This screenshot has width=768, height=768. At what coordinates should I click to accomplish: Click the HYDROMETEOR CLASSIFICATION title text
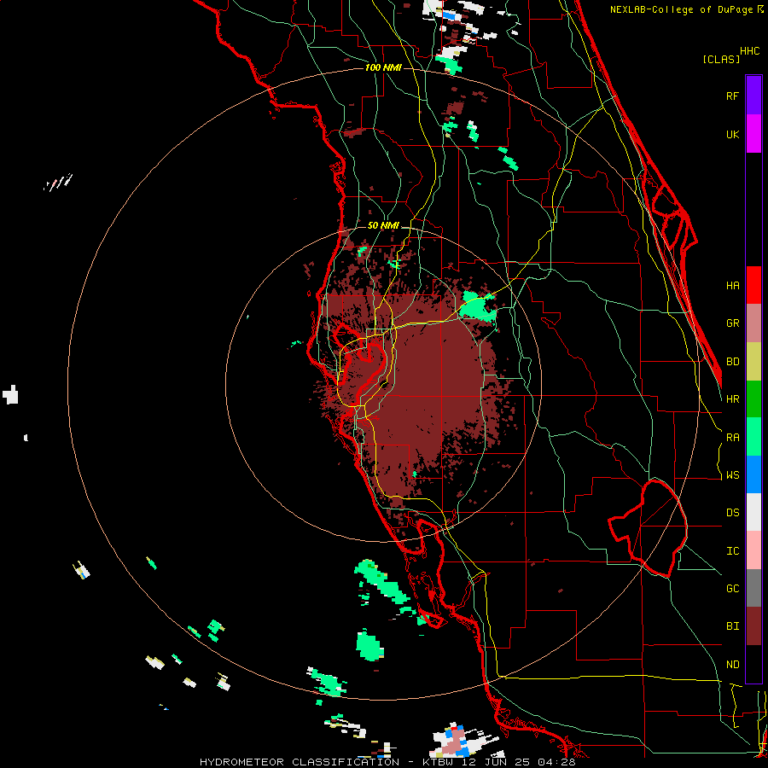pos(300,762)
